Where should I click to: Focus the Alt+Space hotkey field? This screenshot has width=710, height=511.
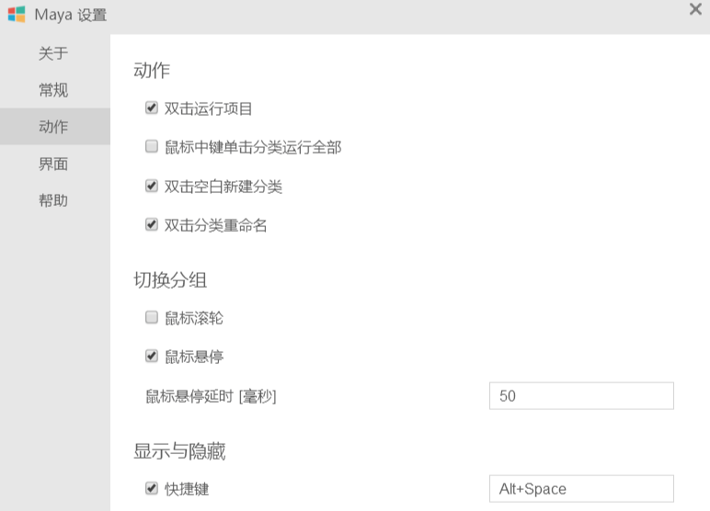[581, 489]
